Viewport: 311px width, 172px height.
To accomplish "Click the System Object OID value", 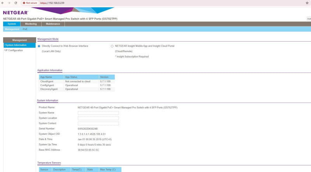I will pyautogui.click(x=92, y=134).
